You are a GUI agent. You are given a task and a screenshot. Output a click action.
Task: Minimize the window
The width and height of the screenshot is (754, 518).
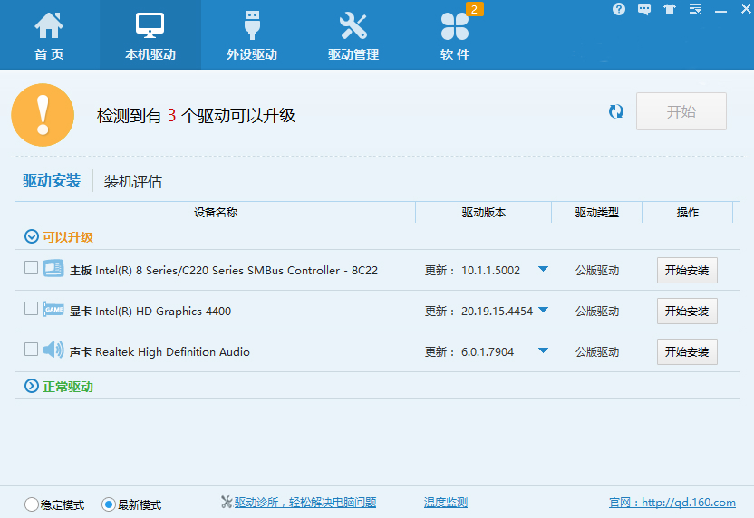[x=720, y=10]
